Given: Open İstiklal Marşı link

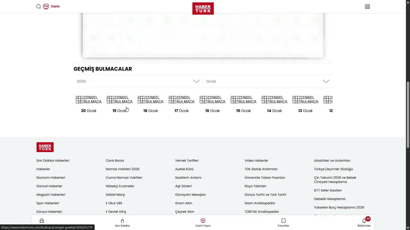Looking at the screenshot, I should point(115,195).
